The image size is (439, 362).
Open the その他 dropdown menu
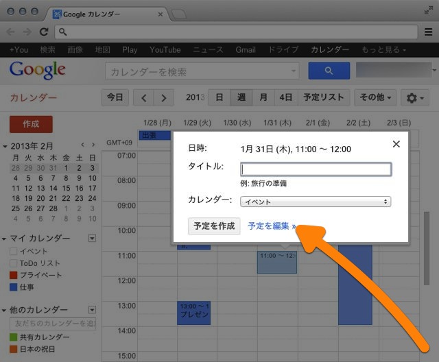[x=375, y=97]
